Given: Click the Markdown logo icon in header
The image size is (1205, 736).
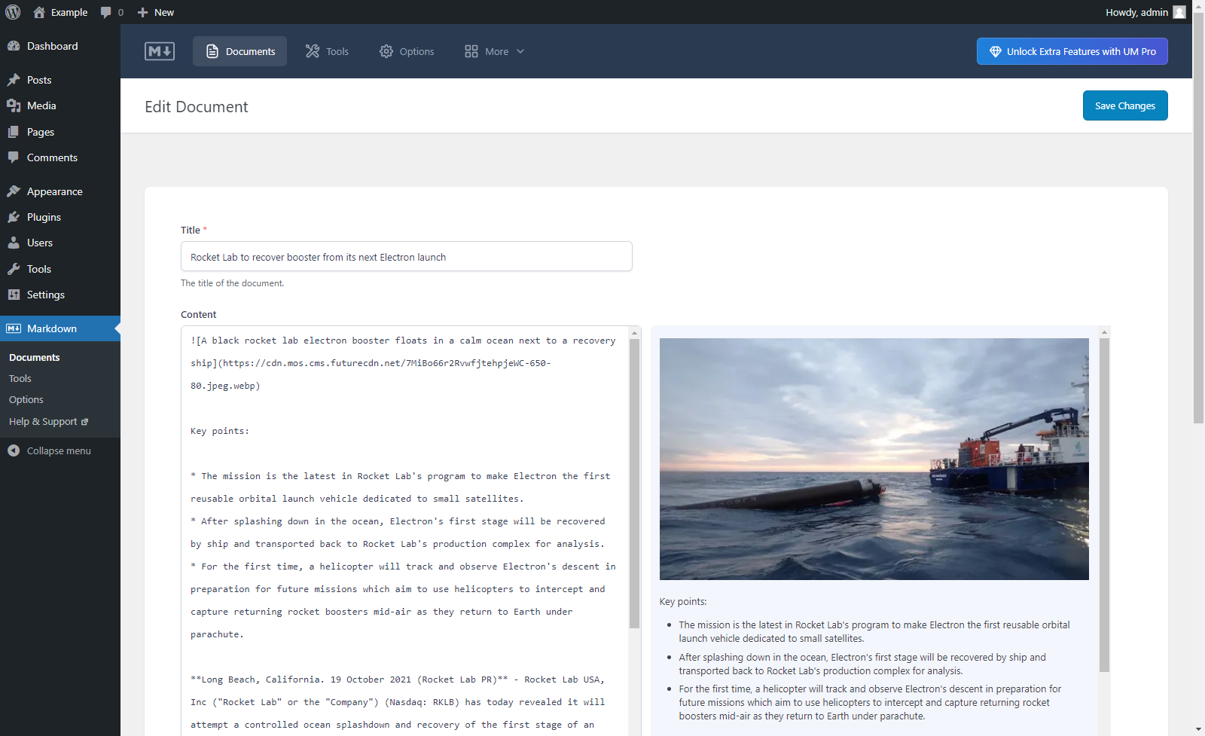Looking at the screenshot, I should pos(160,51).
